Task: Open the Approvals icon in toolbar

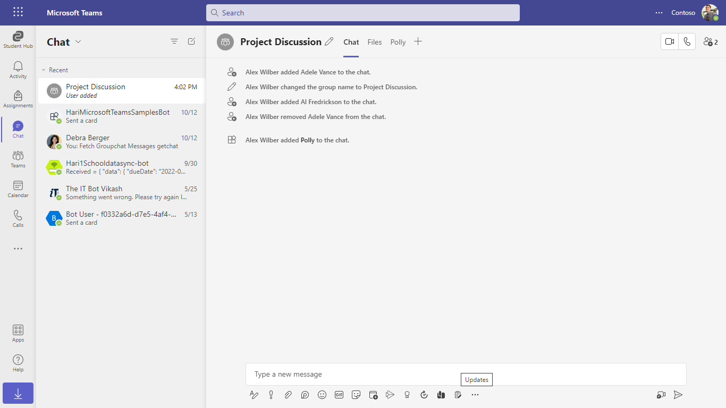Action: coord(424,395)
